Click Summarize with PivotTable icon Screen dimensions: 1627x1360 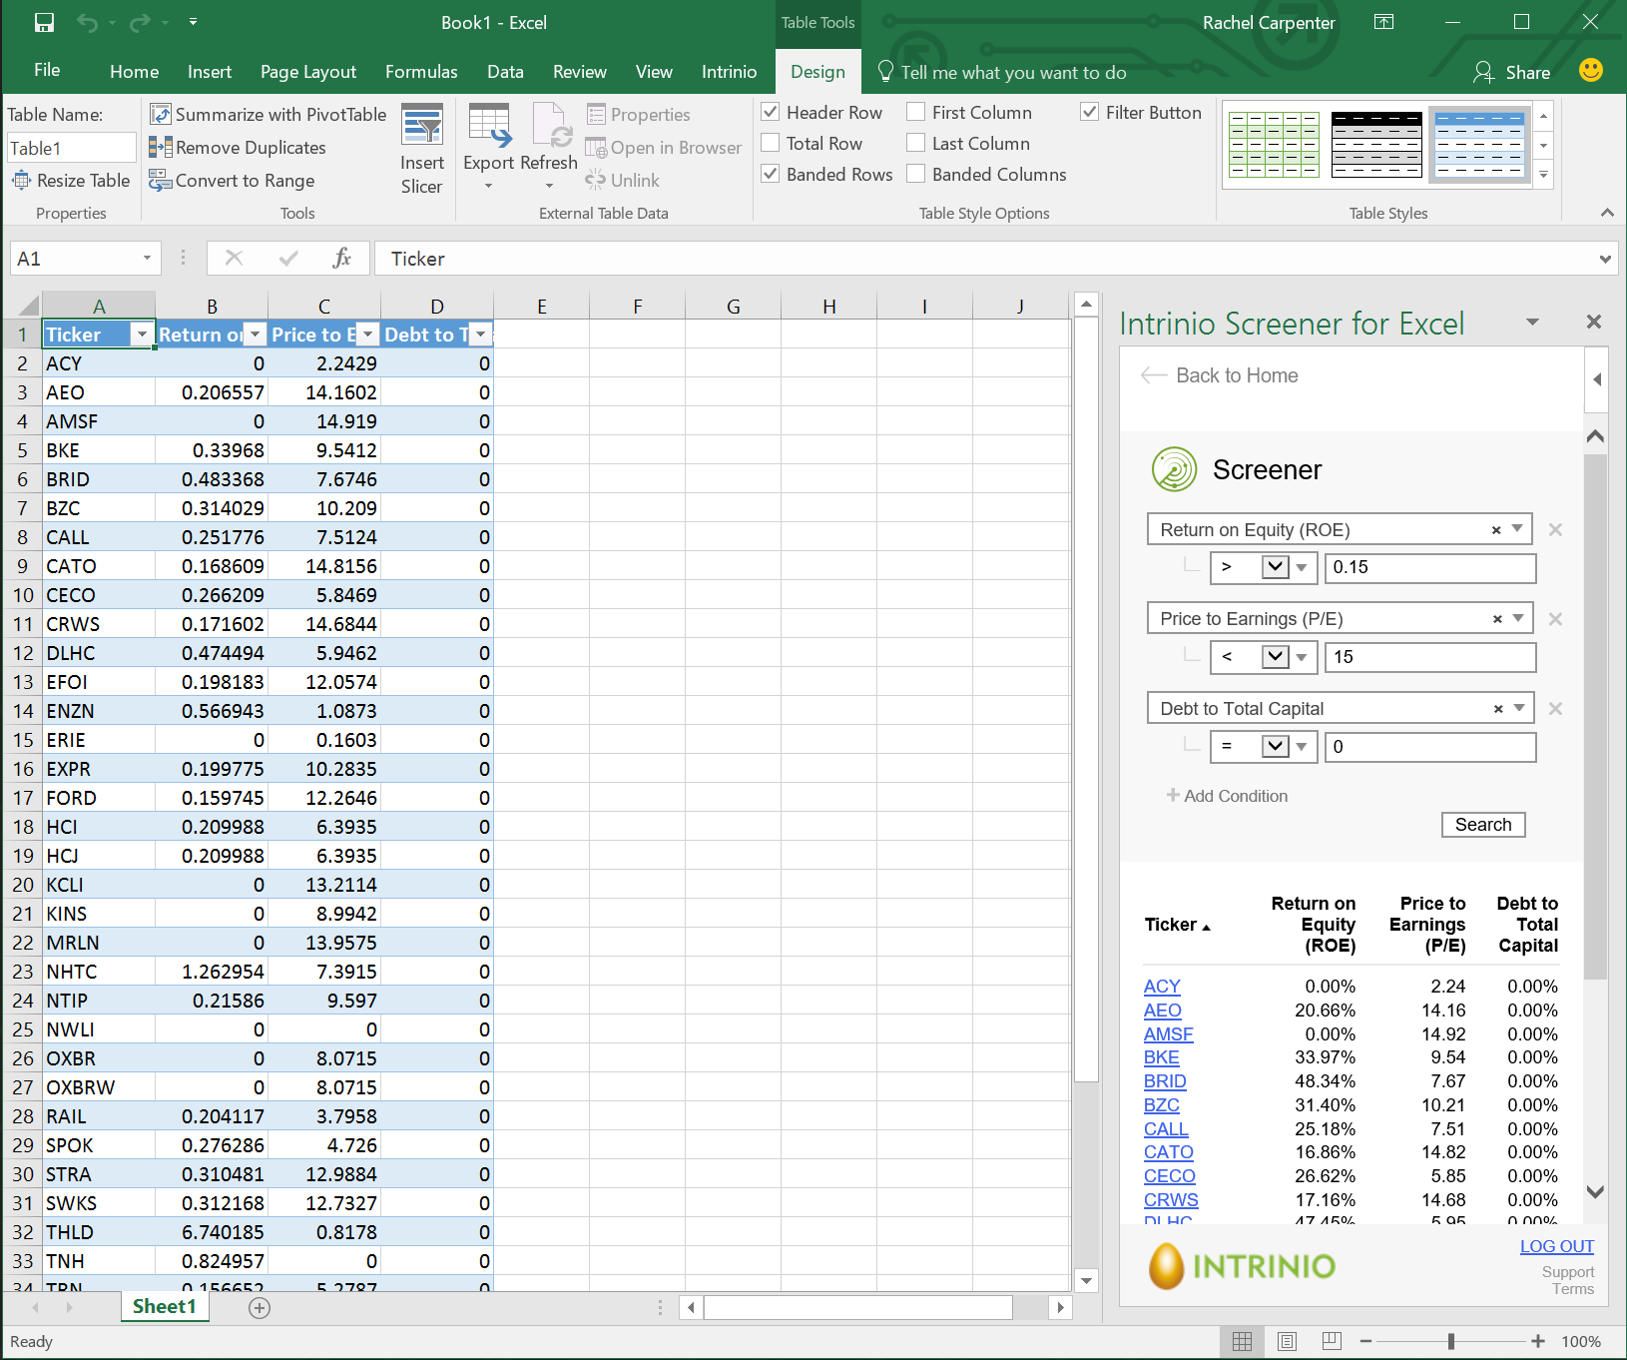pos(160,114)
